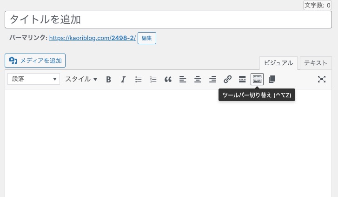
Task: Click the page copy icon in the toolbar
Action: tap(272, 79)
